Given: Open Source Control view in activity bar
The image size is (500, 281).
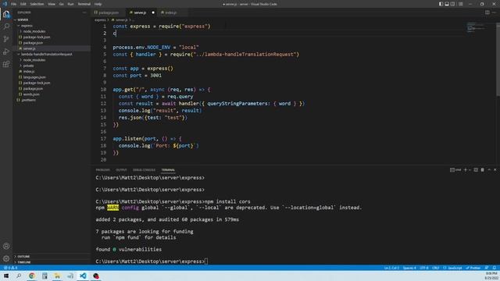Looking at the screenshot, I should pos(6,39).
